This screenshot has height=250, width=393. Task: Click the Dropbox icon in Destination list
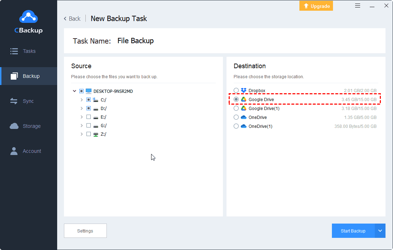point(244,91)
